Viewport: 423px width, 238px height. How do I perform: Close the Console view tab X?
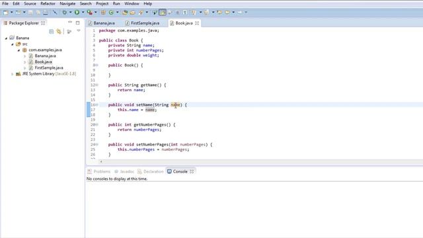coord(192,172)
